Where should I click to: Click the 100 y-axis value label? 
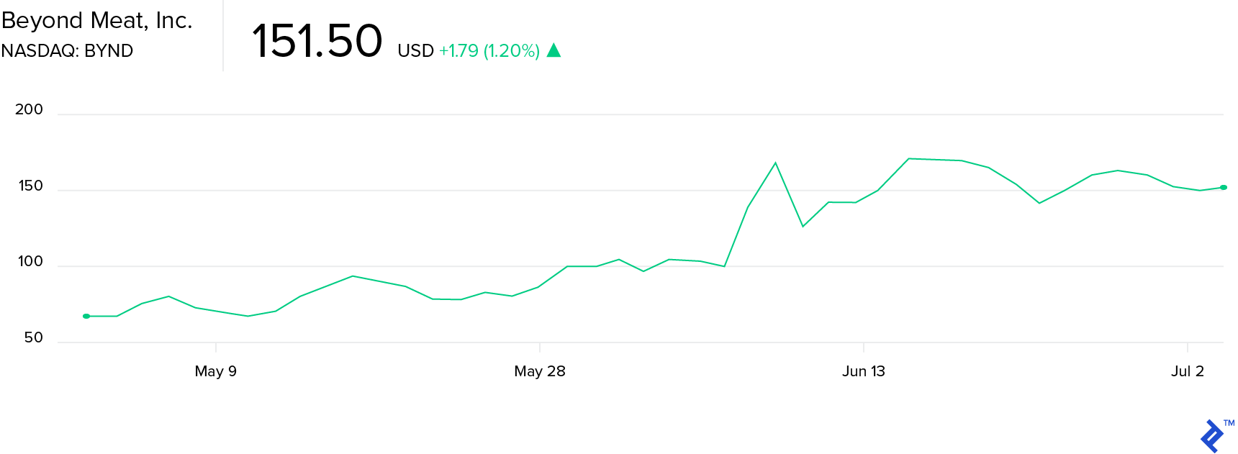pos(30,262)
